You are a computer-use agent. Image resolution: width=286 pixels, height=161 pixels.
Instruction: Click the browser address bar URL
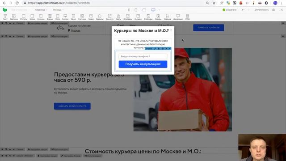point(59,3)
